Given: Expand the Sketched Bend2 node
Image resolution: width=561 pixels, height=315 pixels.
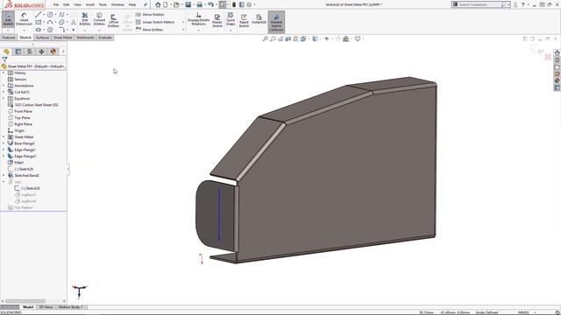Looking at the screenshot, I should (x=4, y=176).
